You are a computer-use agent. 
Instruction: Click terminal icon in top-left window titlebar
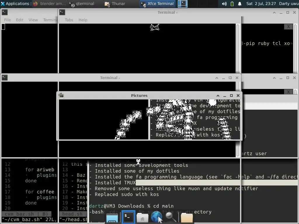[x=5, y=12]
